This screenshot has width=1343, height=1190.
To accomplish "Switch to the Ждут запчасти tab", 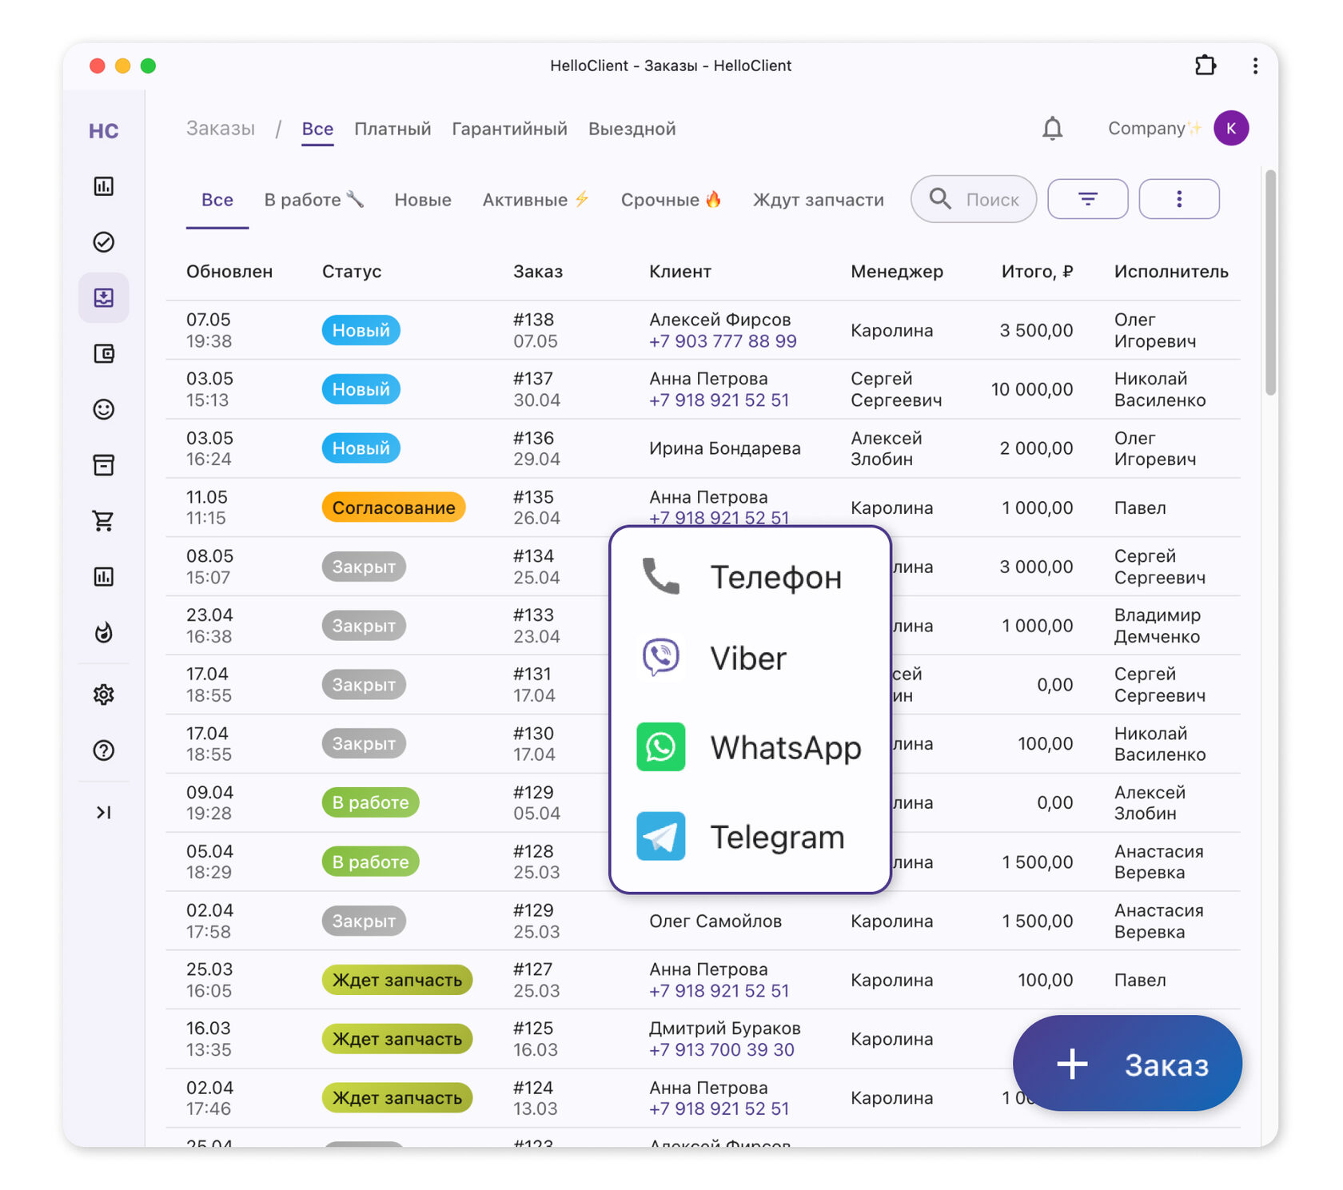I will [x=819, y=200].
